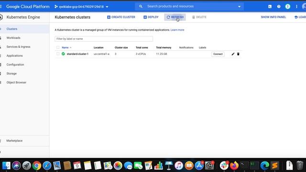The height and width of the screenshot is (172, 306).
Task: Click the Notifications column header
Action: 186,48
